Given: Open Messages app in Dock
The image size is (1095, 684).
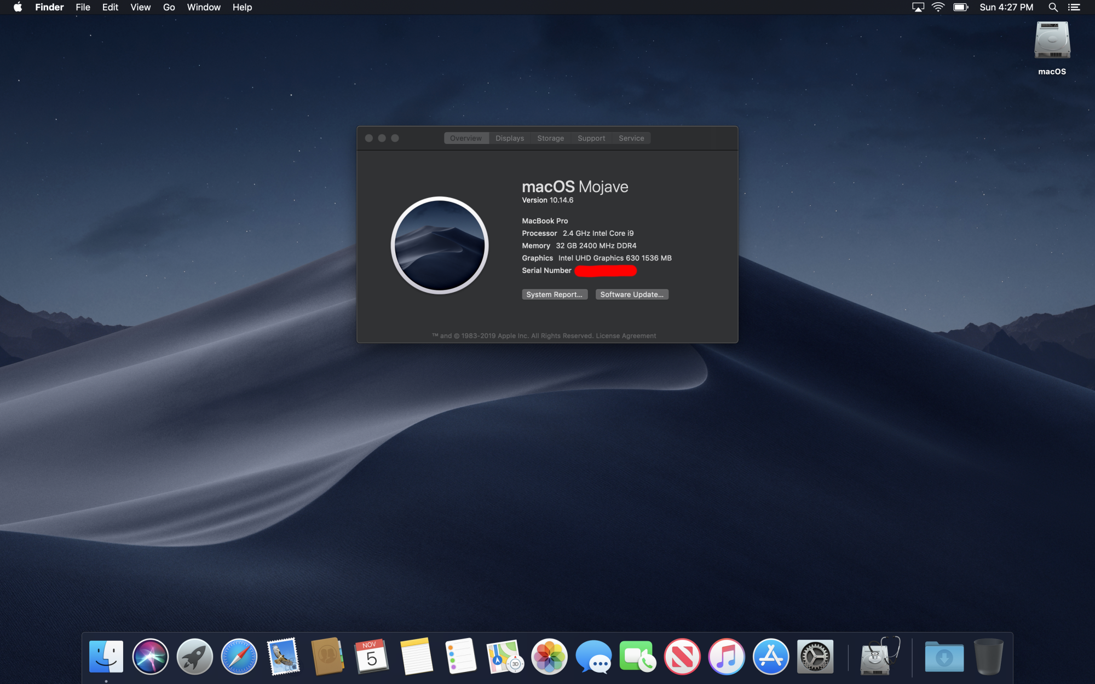Looking at the screenshot, I should coord(593,656).
